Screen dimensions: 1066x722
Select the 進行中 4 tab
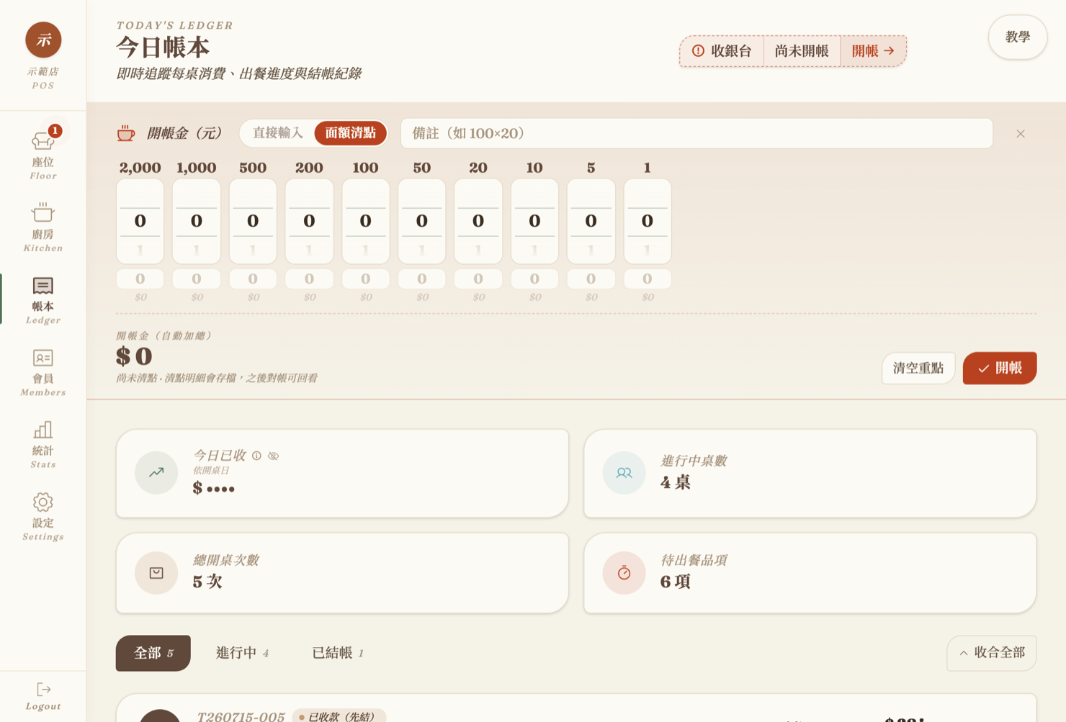(242, 653)
